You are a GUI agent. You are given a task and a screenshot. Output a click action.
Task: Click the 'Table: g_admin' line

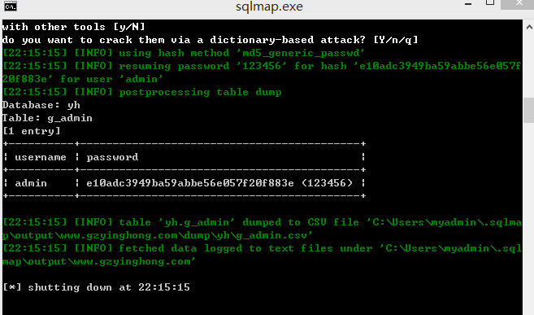(x=47, y=118)
